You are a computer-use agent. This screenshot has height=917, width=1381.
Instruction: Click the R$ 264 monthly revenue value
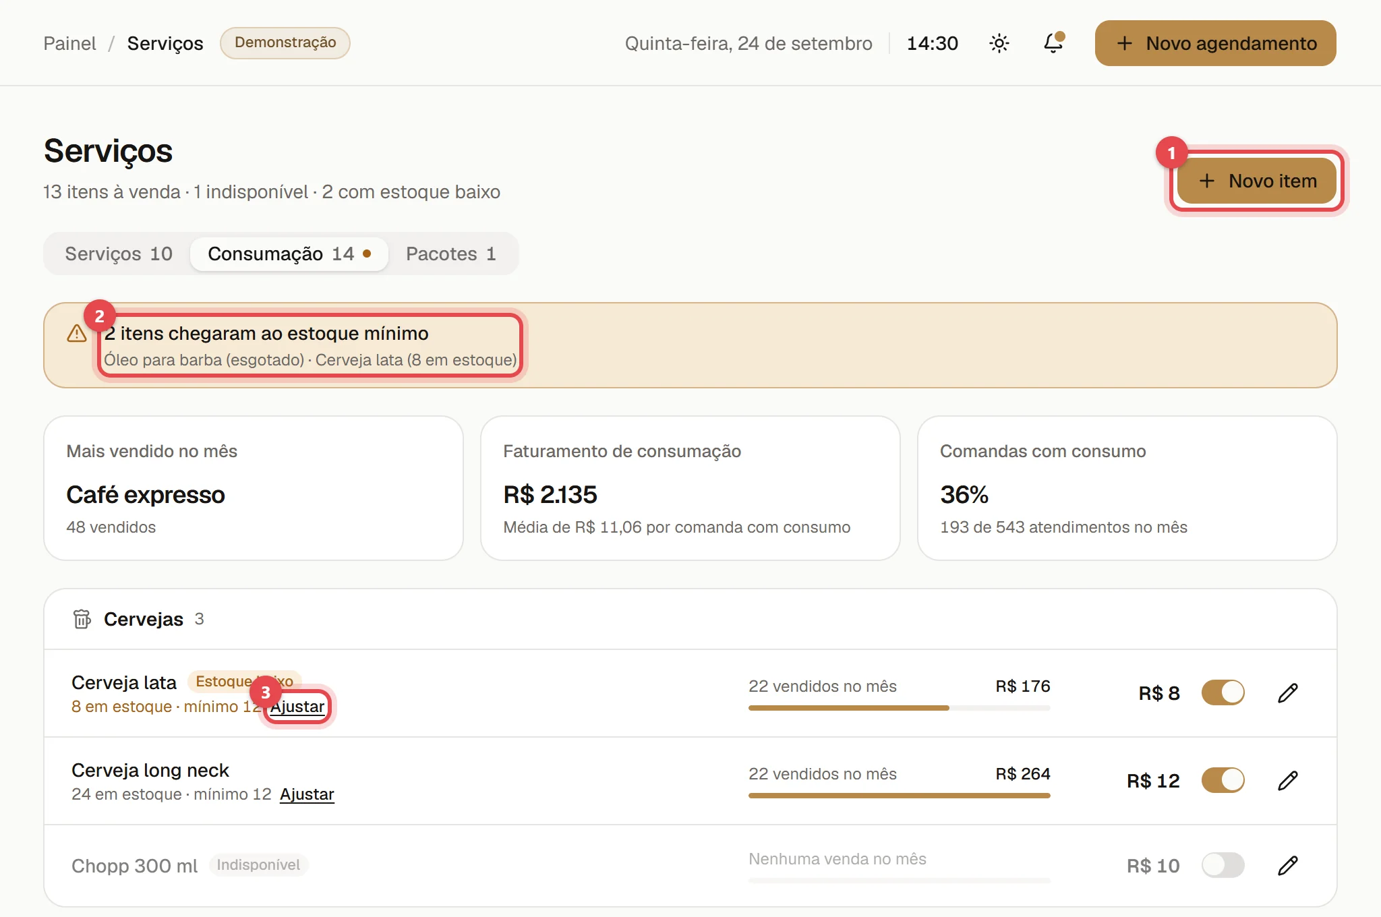(1023, 774)
